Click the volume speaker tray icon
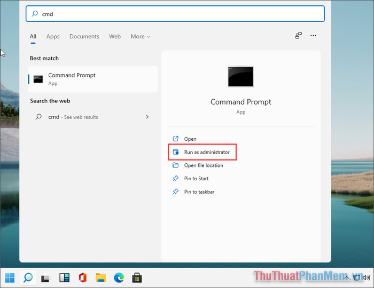The width and height of the screenshot is (374, 288). pos(367,277)
